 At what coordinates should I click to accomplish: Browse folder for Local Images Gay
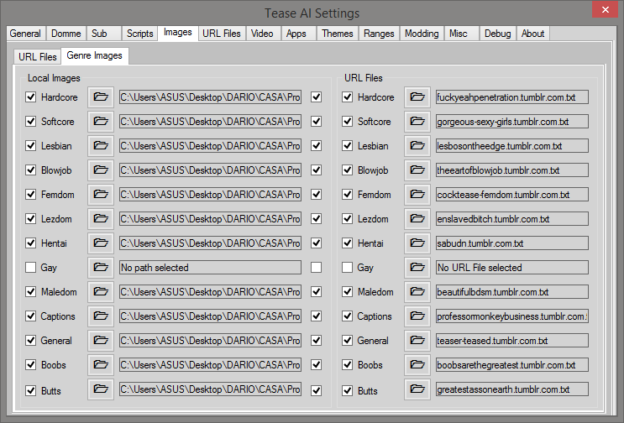point(101,267)
